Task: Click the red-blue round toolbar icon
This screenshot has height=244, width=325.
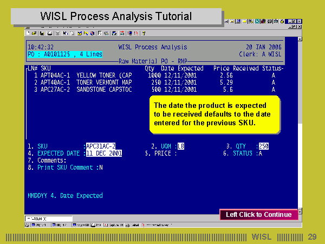Action: pyautogui.click(x=92, y=33)
